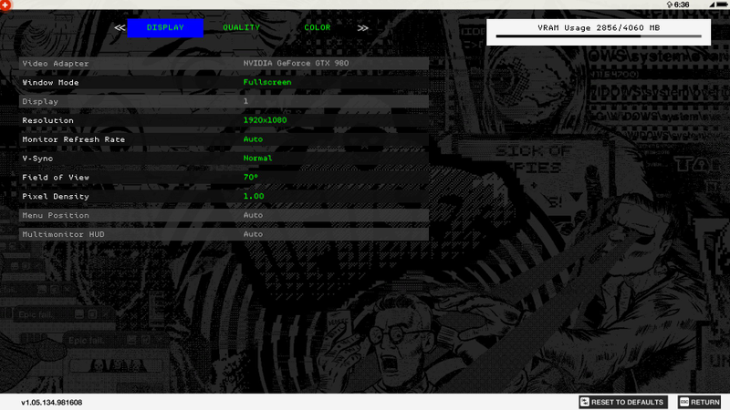Click the NVIDIA GeForce GTX 980 adapter value
Viewport: 730px width, 410px height.
click(x=296, y=63)
